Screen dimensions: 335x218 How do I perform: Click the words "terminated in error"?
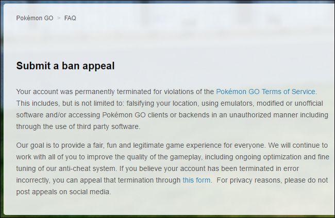pos(269,169)
